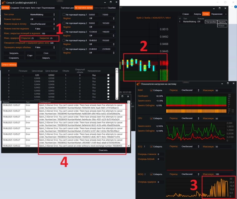Viewport: 237px width, 199px height.
Task: Expand the RAM Период OneSecond dropdown
Action: pyautogui.click(x=190, y=90)
